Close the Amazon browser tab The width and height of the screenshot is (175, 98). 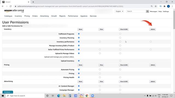pos(28,2)
